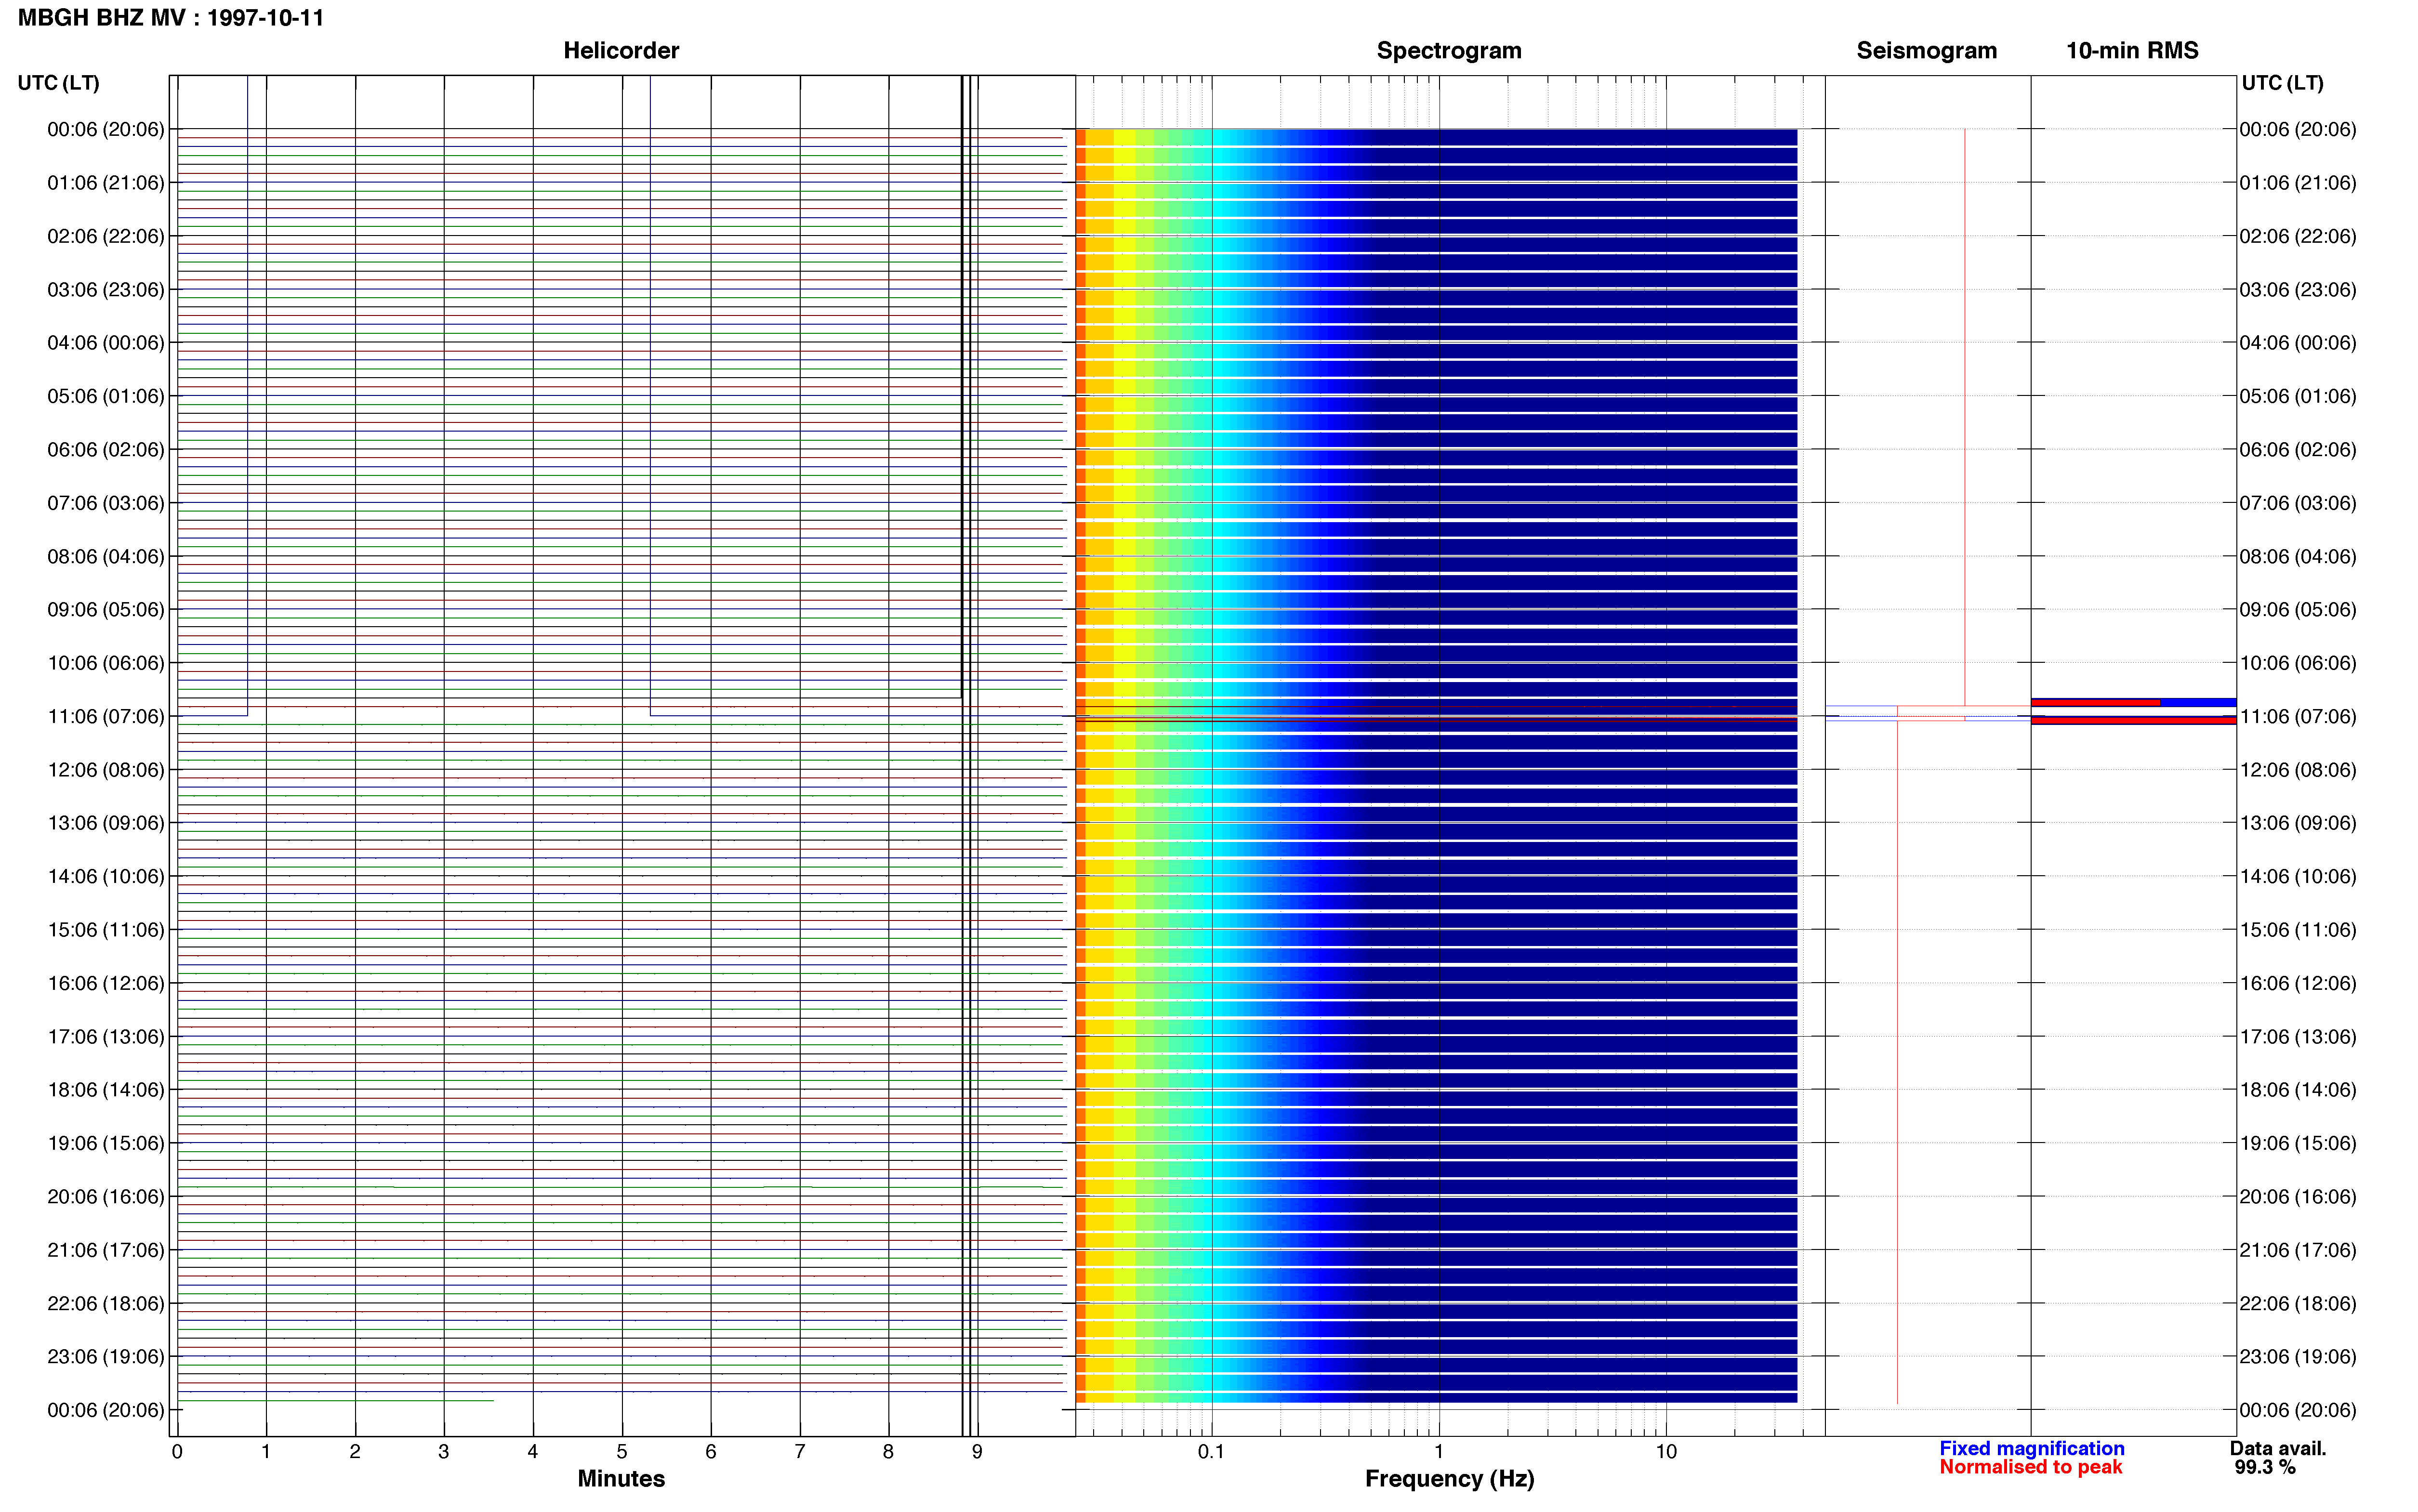
Task: Click the left time label '20:06 (16:06)'
Action: pyautogui.click(x=106, y=1196)
